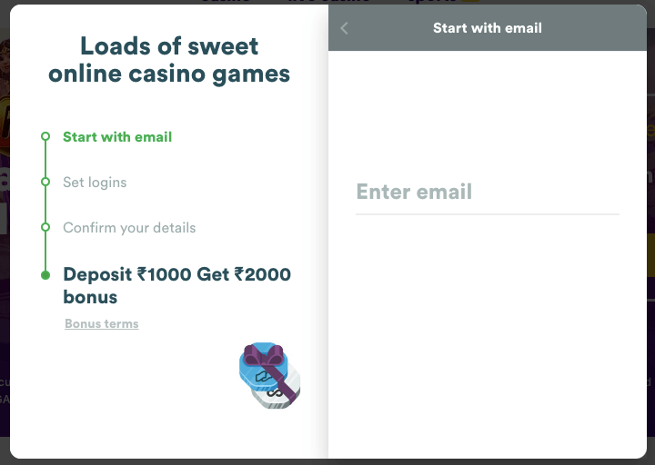Click the Start with email header title
655x465 pixels.
(488, 28)
